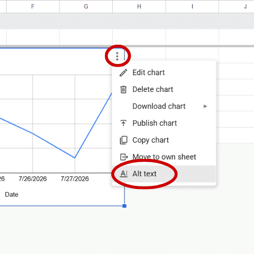Click the pencil icon for Edit chart
Viewport: 254px width, 254px height.
123,73
